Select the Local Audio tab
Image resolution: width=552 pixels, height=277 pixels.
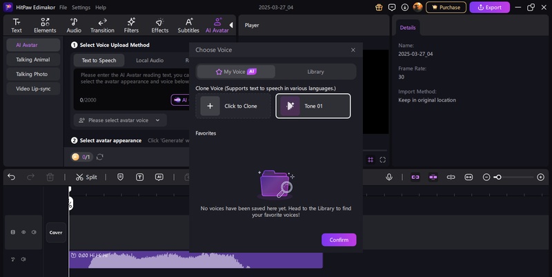click(150, 61)
